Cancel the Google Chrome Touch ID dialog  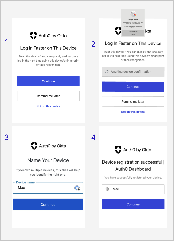133,35
